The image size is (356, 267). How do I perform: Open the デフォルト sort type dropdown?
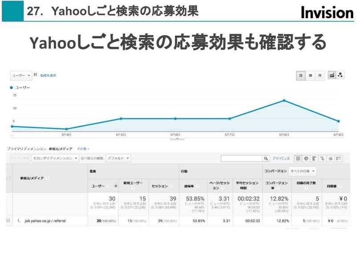118,158
